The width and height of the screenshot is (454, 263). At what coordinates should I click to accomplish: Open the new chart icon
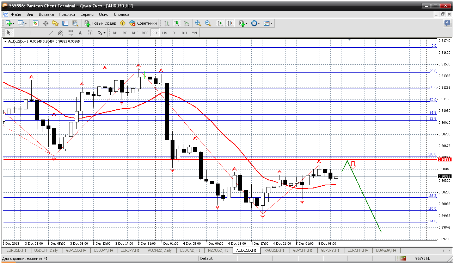pyautogui.click(x=8, y=23)
